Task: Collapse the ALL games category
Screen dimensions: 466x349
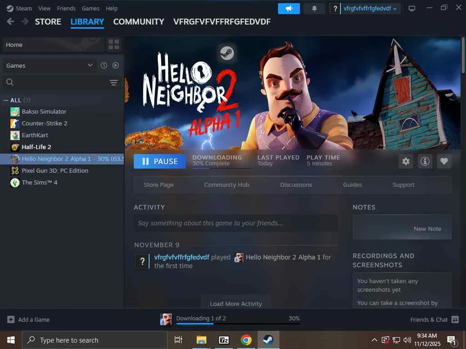Action: [x=5, y=100]
